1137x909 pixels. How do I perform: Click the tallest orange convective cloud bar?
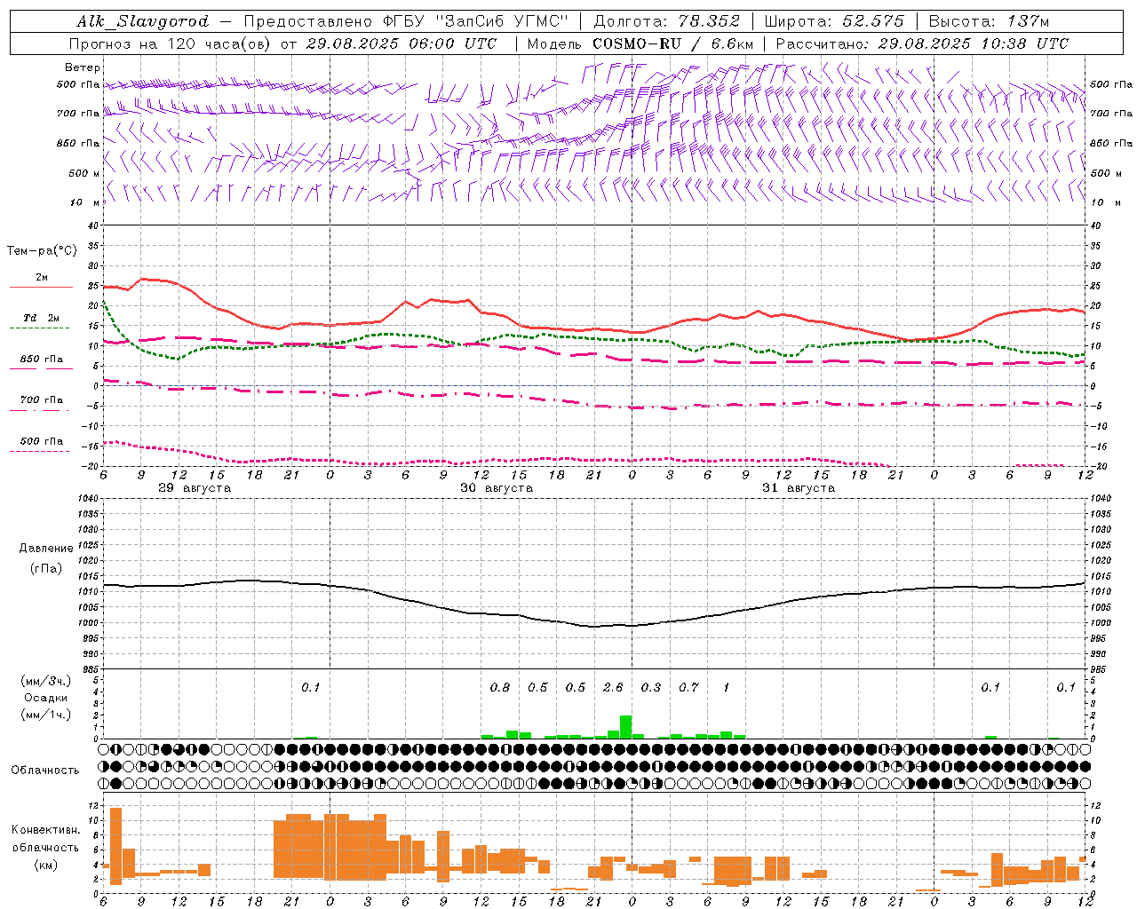pos(115,846)
